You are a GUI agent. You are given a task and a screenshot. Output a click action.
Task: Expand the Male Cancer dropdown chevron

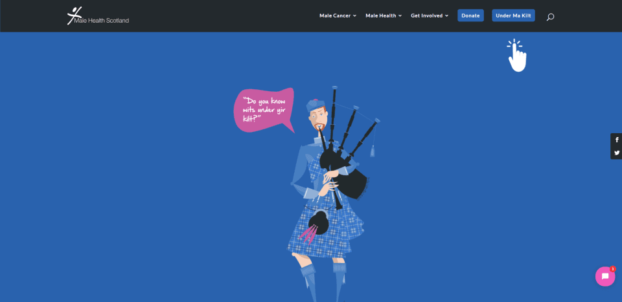pos(354,16)
